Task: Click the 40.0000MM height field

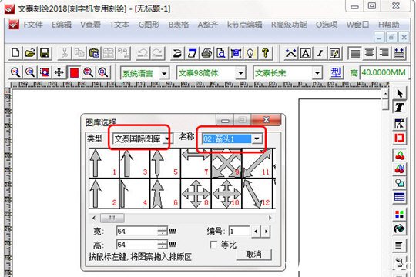Action: tap(384, 72)
